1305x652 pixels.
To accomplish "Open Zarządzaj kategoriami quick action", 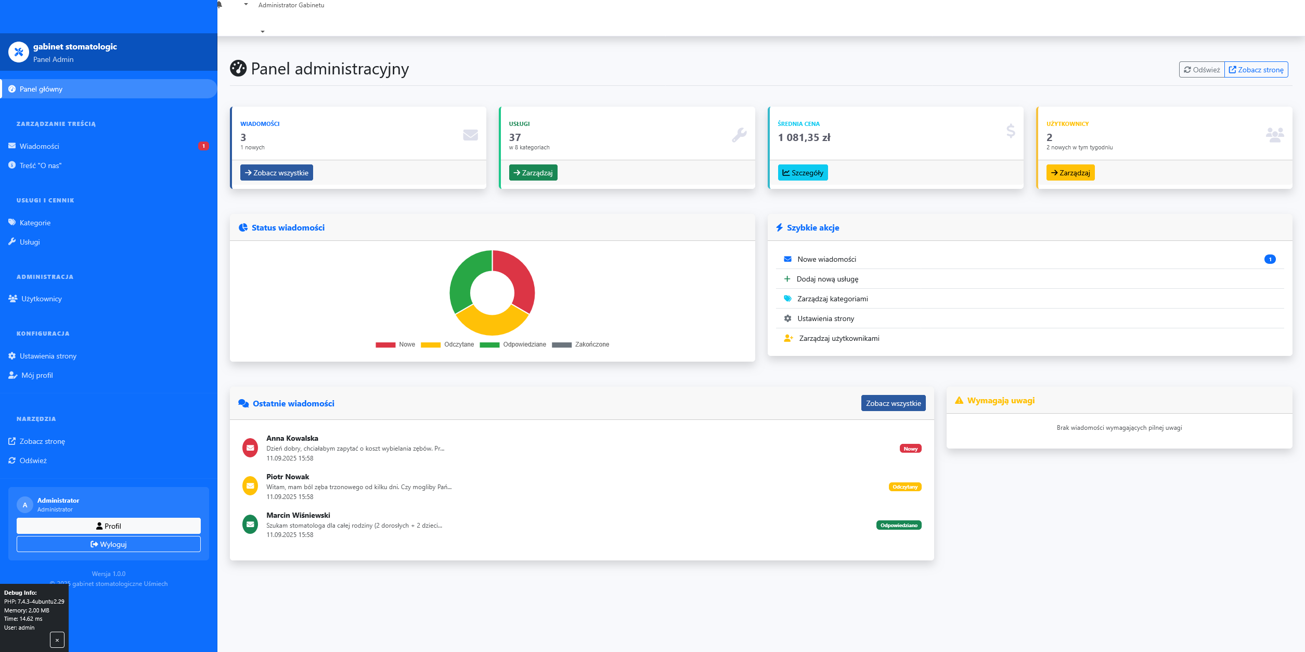I will tap(1030, 299).
